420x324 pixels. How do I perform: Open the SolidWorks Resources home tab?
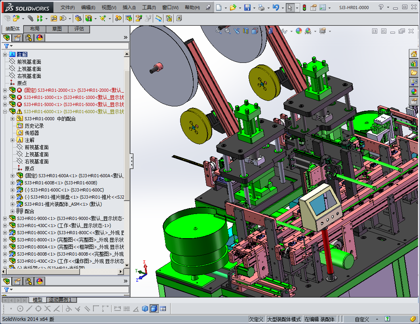(x=414, y=54)
